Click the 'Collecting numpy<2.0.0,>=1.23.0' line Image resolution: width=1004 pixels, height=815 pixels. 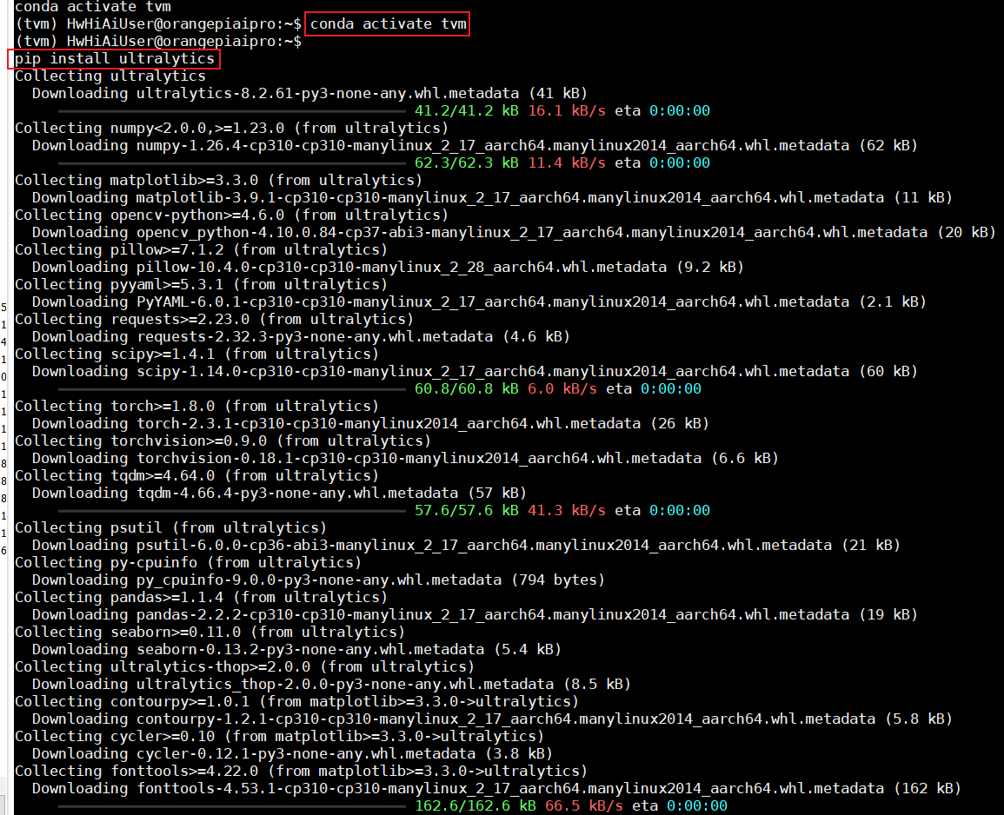pyautogui.click(x=232, y=128)
